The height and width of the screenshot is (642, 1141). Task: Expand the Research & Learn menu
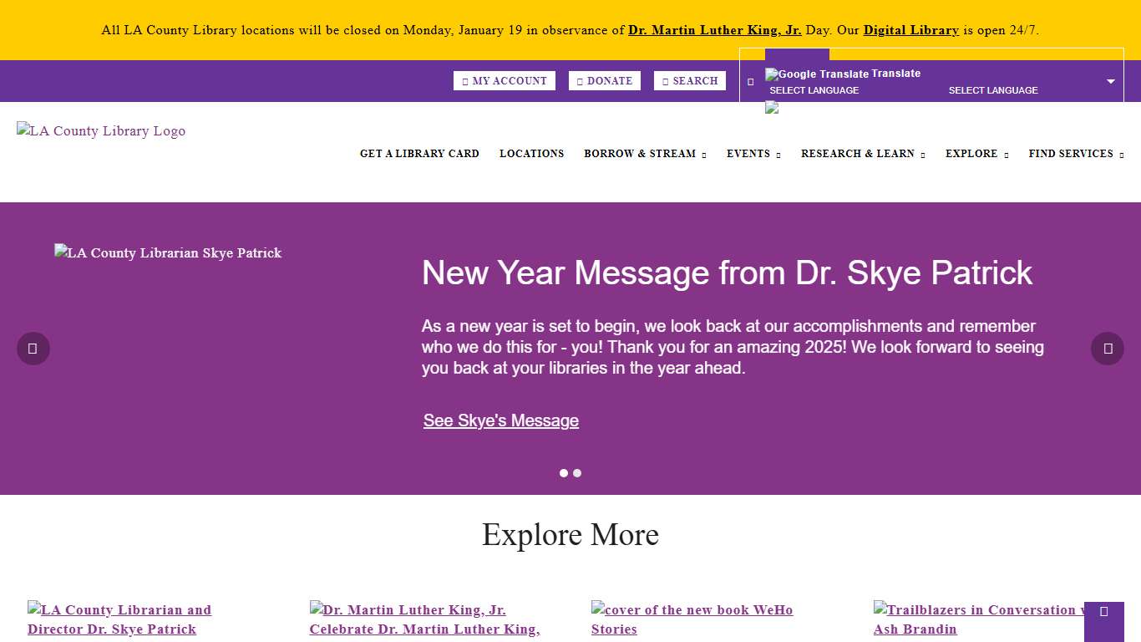[x=863, y=154]
